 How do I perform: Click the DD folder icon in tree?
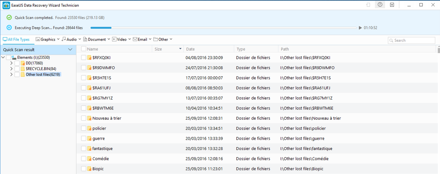coord(23,63)
